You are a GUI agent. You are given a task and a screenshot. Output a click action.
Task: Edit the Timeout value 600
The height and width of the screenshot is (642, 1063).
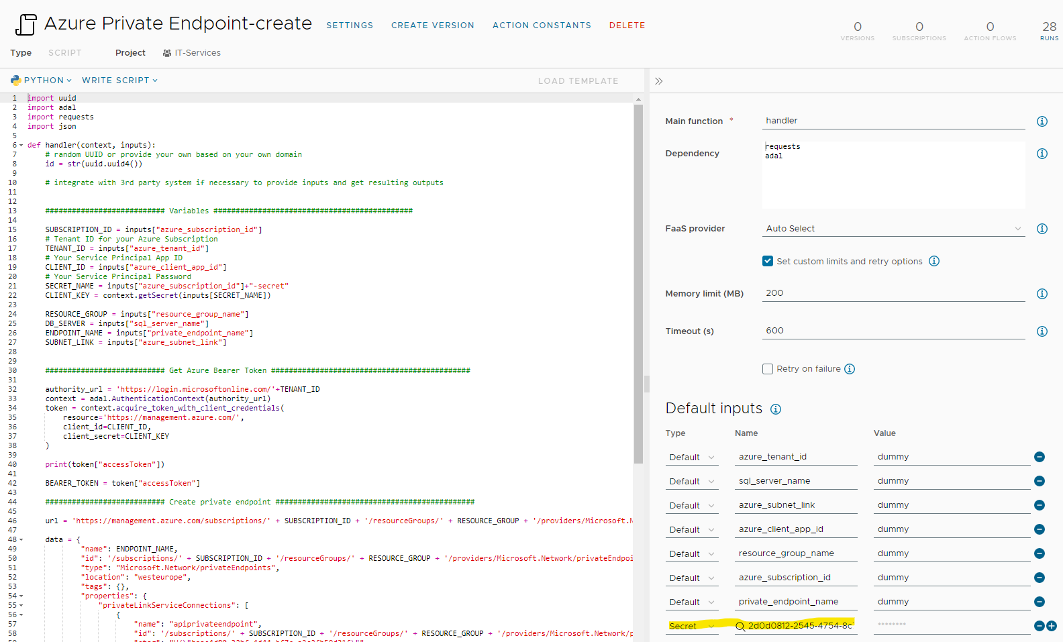pos(894,331)
